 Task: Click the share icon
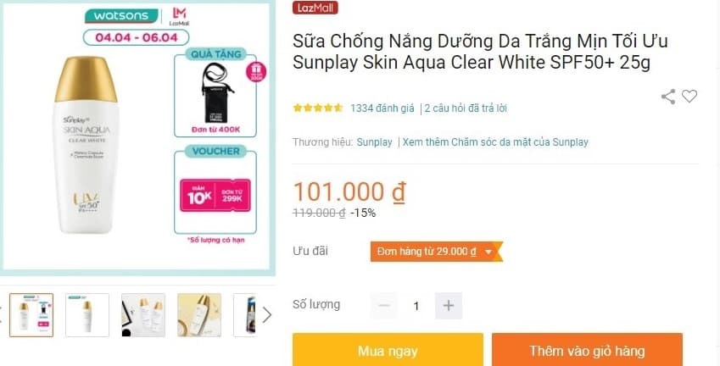pyautogui.click(x=668, y=97)
